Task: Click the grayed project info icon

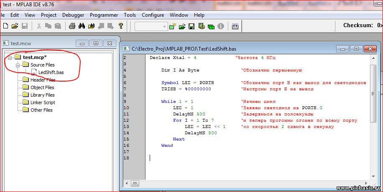Action: point(221,26)
